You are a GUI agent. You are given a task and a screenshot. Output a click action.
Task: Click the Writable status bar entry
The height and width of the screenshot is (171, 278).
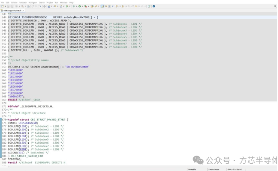192,169
